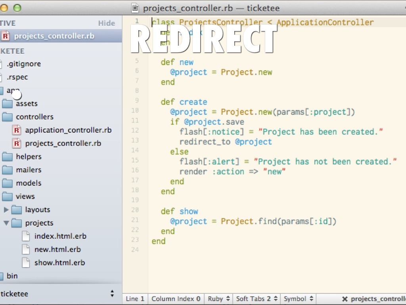Click line number 13 in the gutter

pyautogui.click(x=135, y=140)
